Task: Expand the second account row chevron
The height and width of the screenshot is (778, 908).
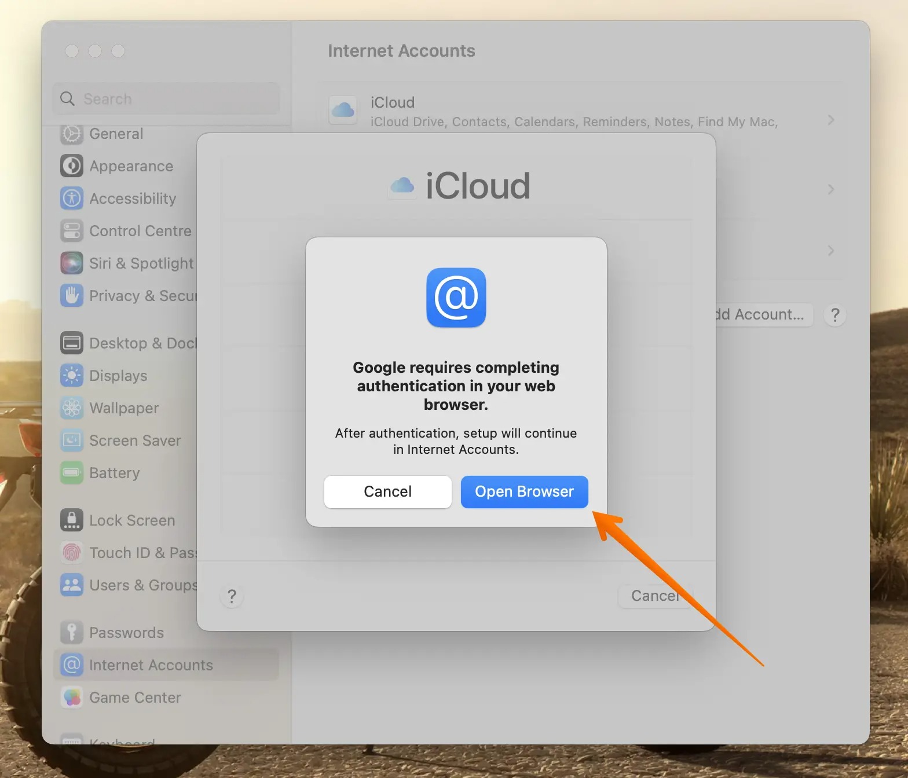Action: tap(831, 189)
